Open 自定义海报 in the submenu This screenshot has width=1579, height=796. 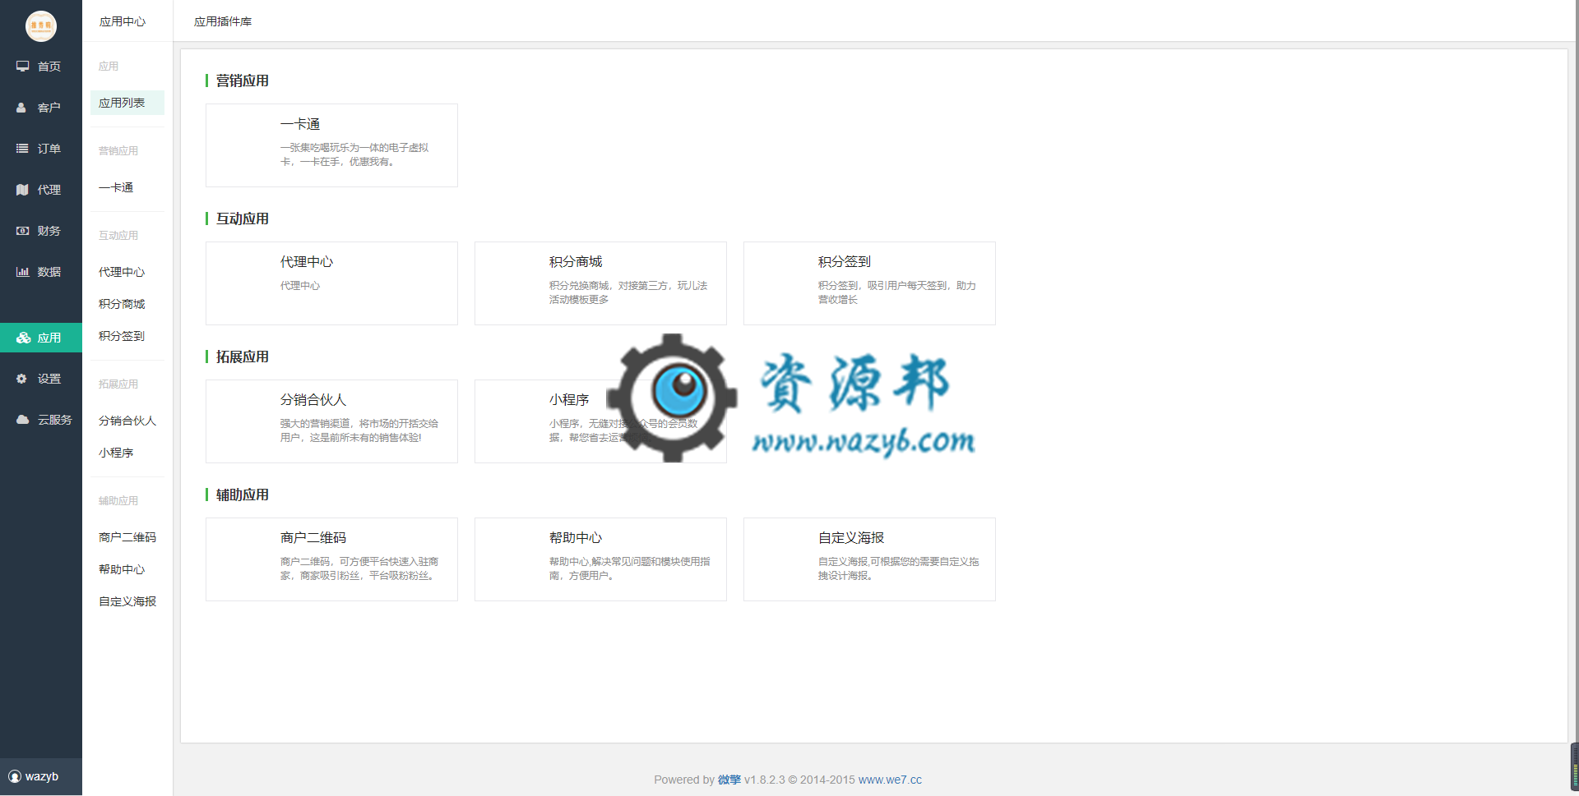(127, 601)
